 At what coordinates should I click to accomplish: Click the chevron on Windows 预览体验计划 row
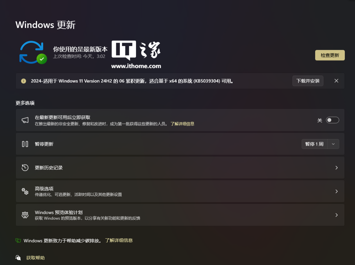pos(337,215)
